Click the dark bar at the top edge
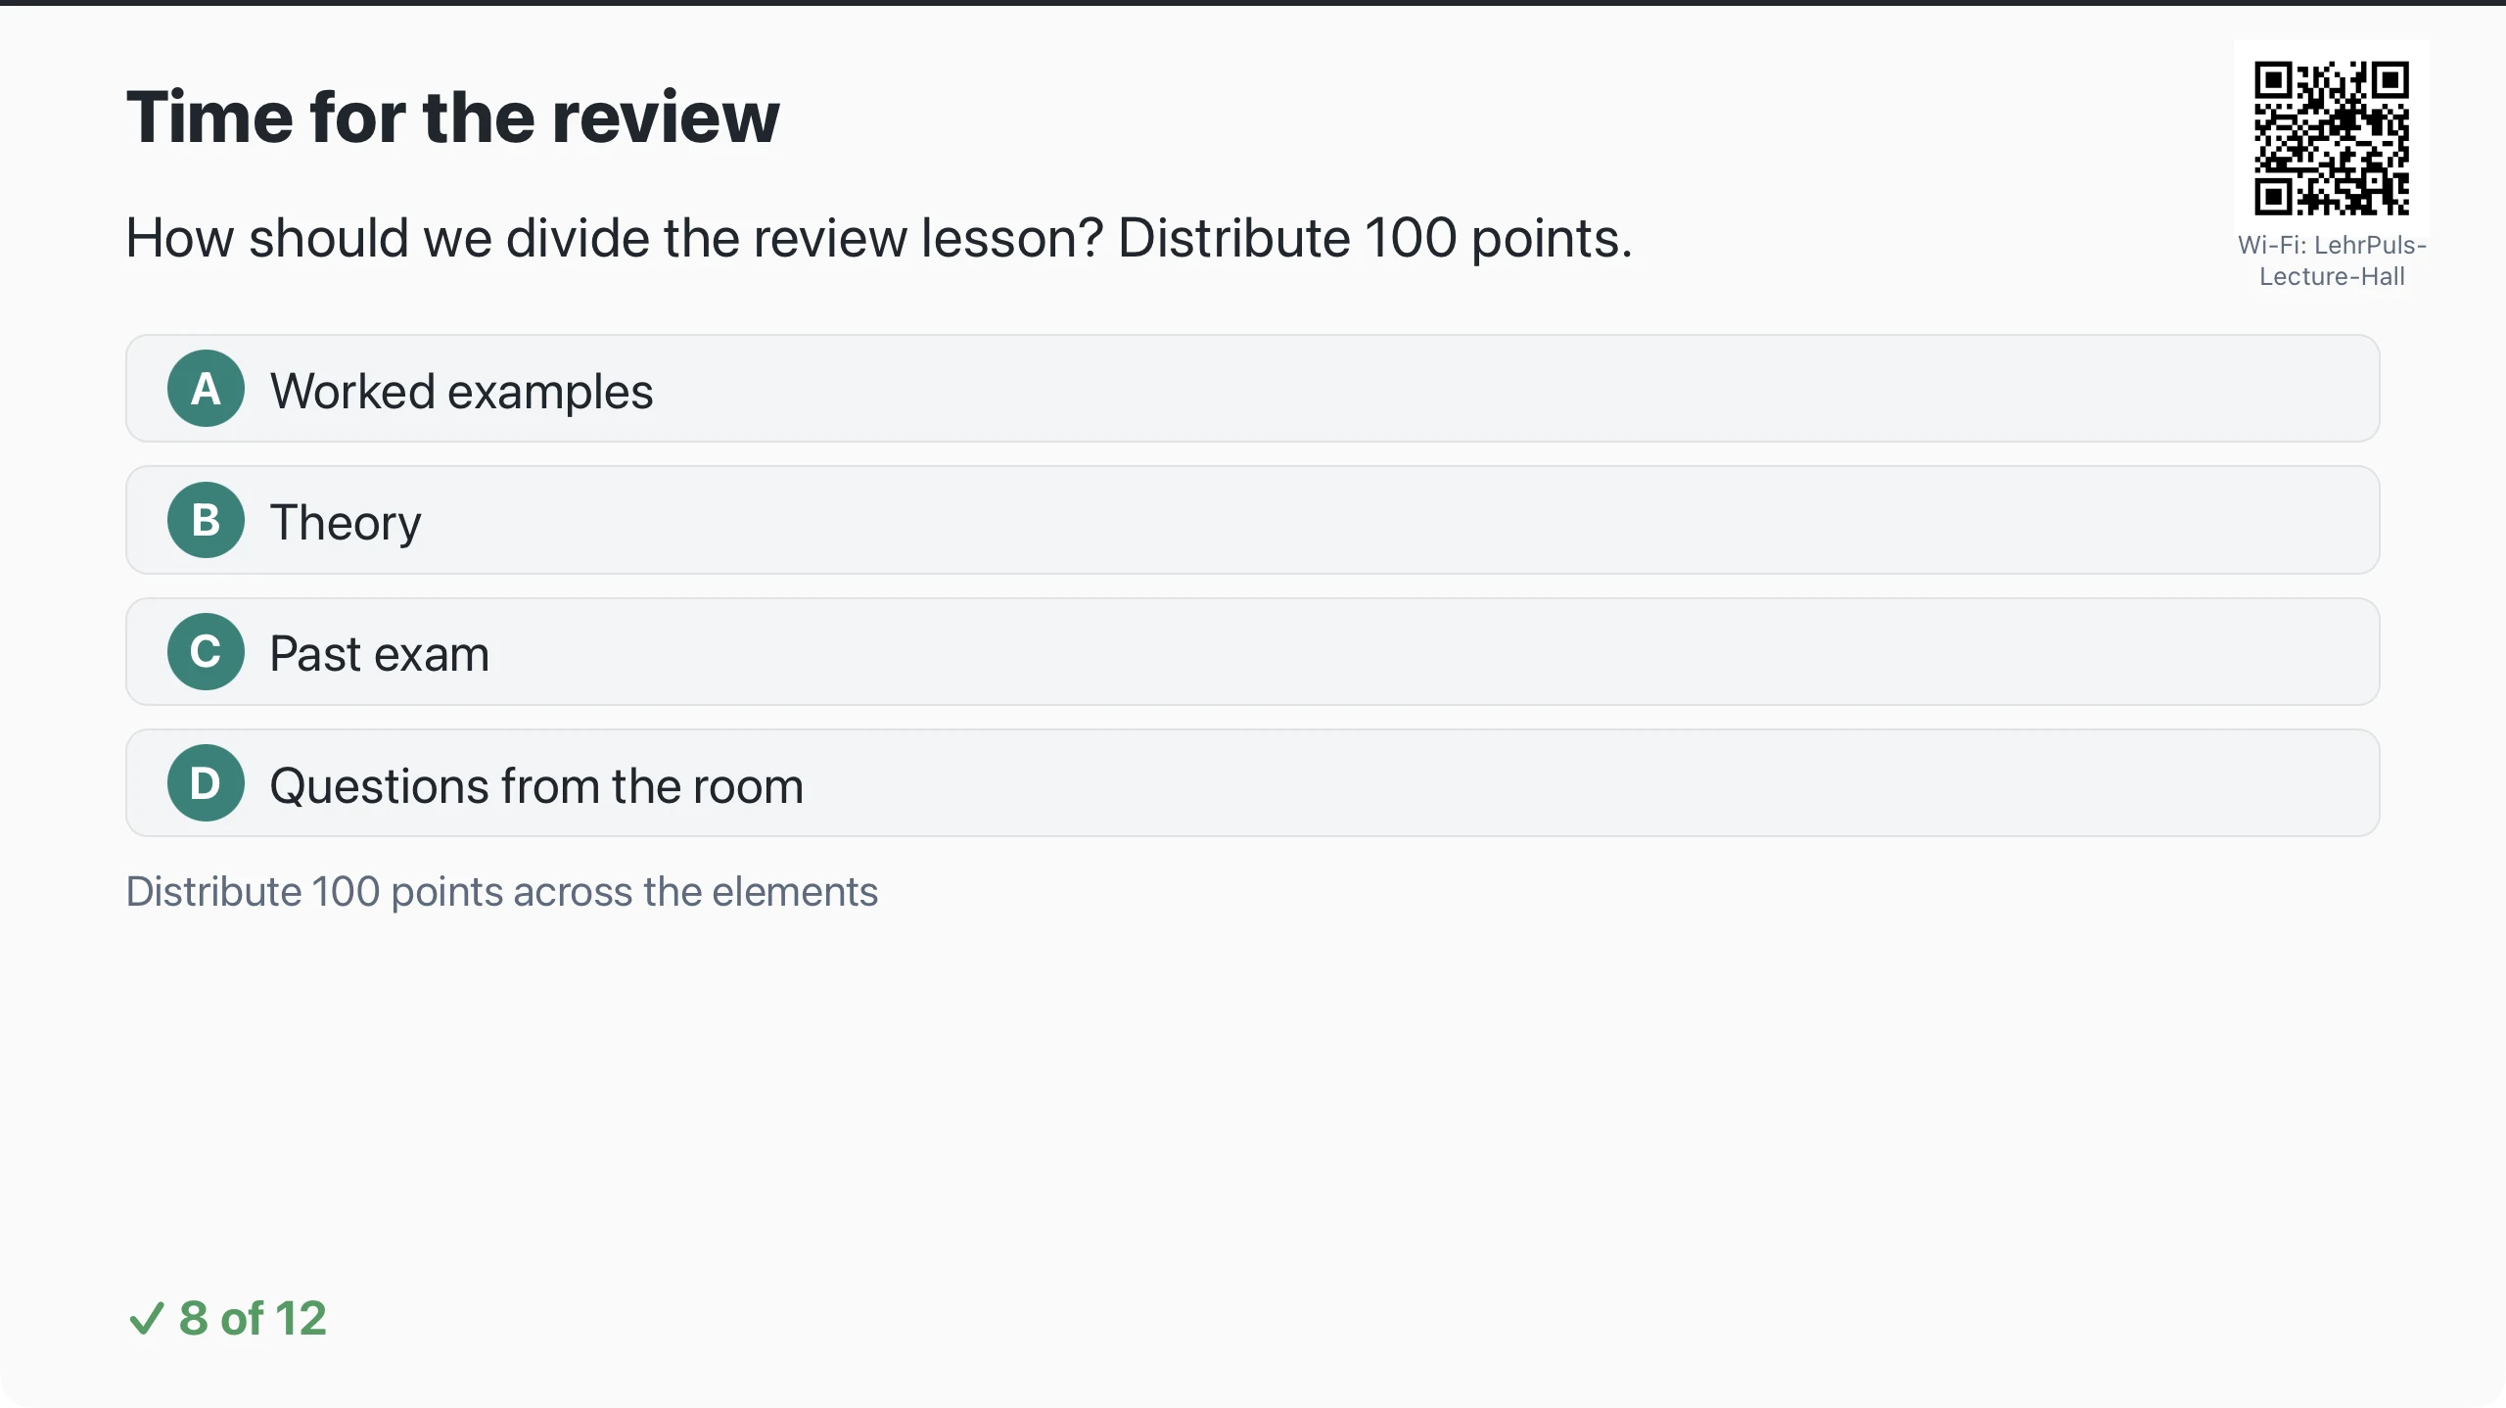 pos(1253,3)
